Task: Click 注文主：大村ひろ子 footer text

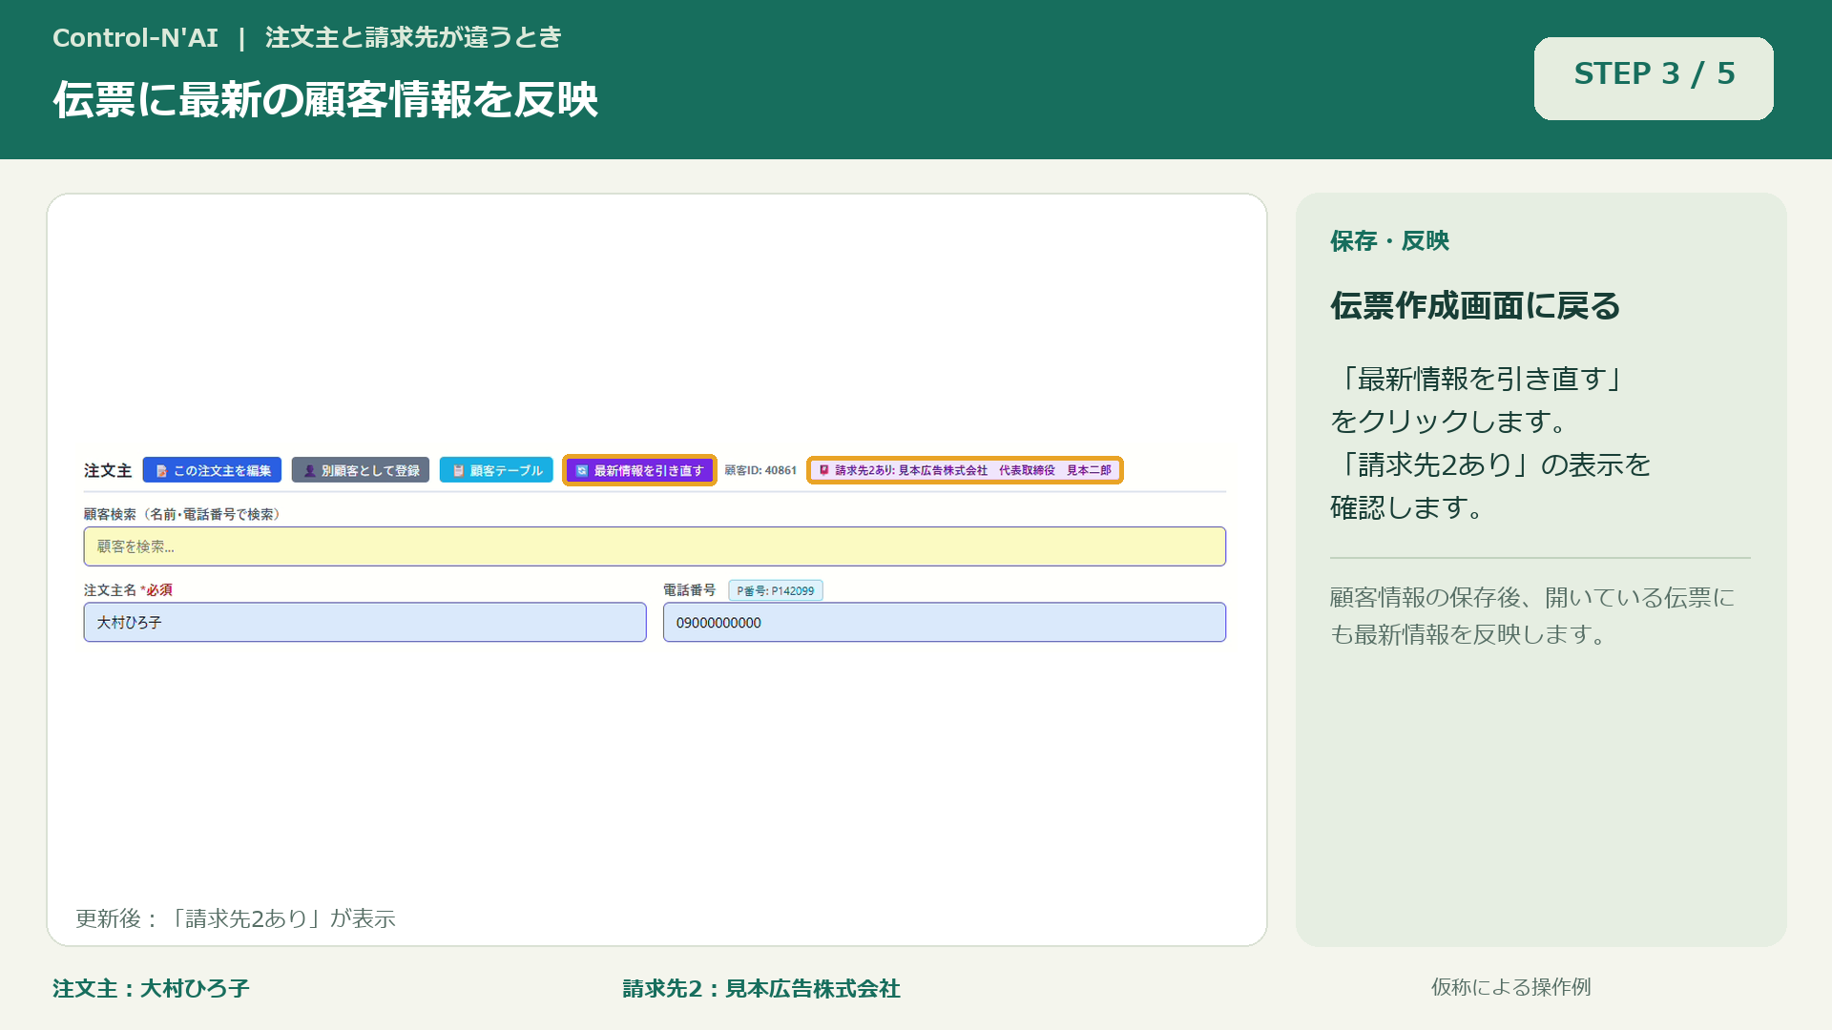Action: pyautogui.click(x=151, y=989)
